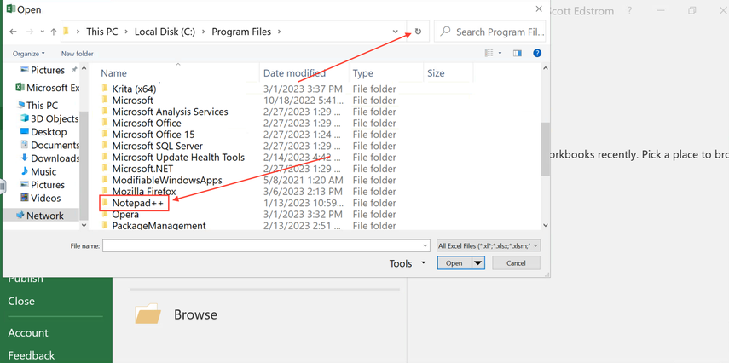Open the Tools dropdown menu
Screen dimensions: 729x363
coord(407,263)
